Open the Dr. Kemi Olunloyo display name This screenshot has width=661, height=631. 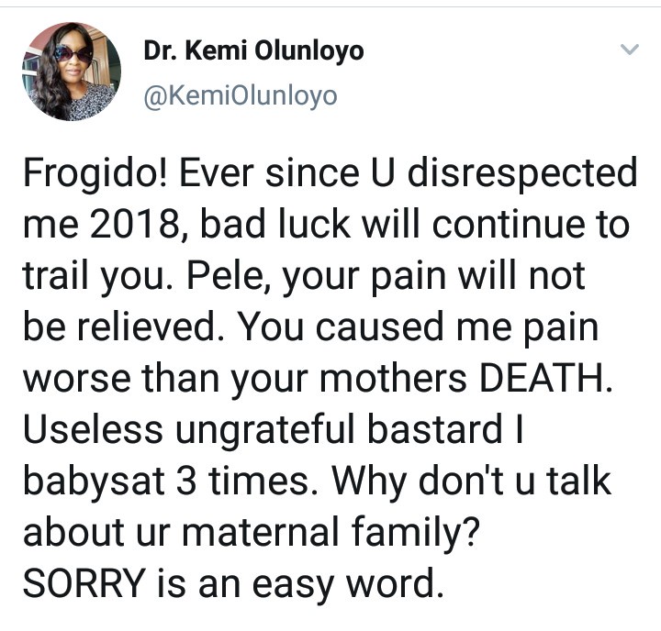point(253,51)
